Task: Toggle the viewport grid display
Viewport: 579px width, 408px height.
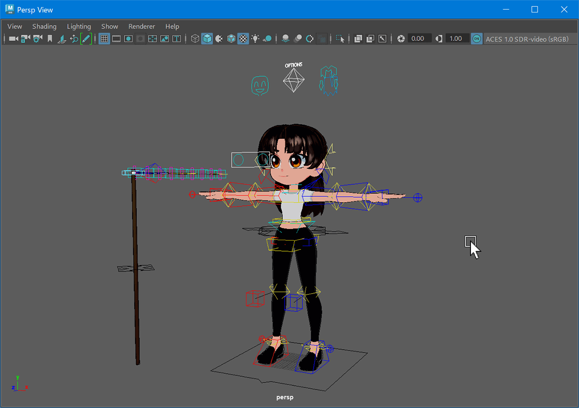Action: 104,39
